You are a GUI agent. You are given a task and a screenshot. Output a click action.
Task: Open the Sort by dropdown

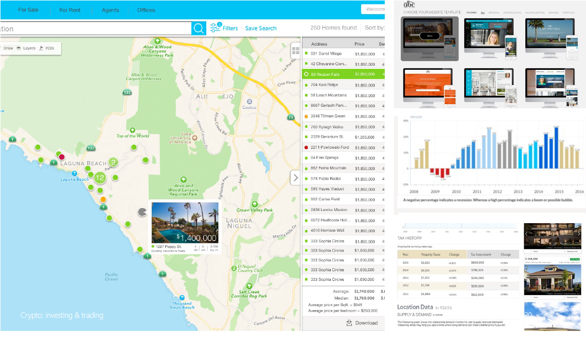375,28
